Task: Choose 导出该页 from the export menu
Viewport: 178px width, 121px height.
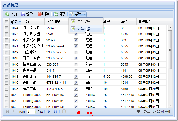Action: click(84, 22)
